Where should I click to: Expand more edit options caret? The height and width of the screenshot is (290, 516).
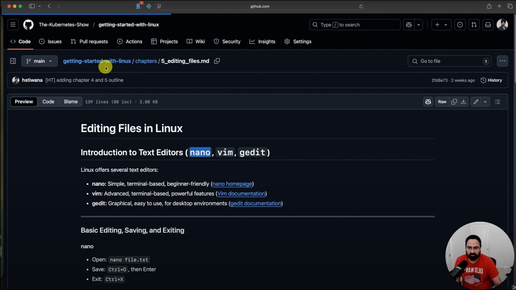pos(485,102)
